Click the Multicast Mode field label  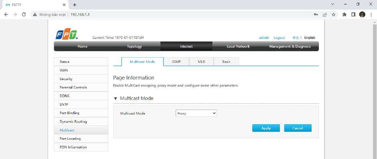tap(133, 113)
